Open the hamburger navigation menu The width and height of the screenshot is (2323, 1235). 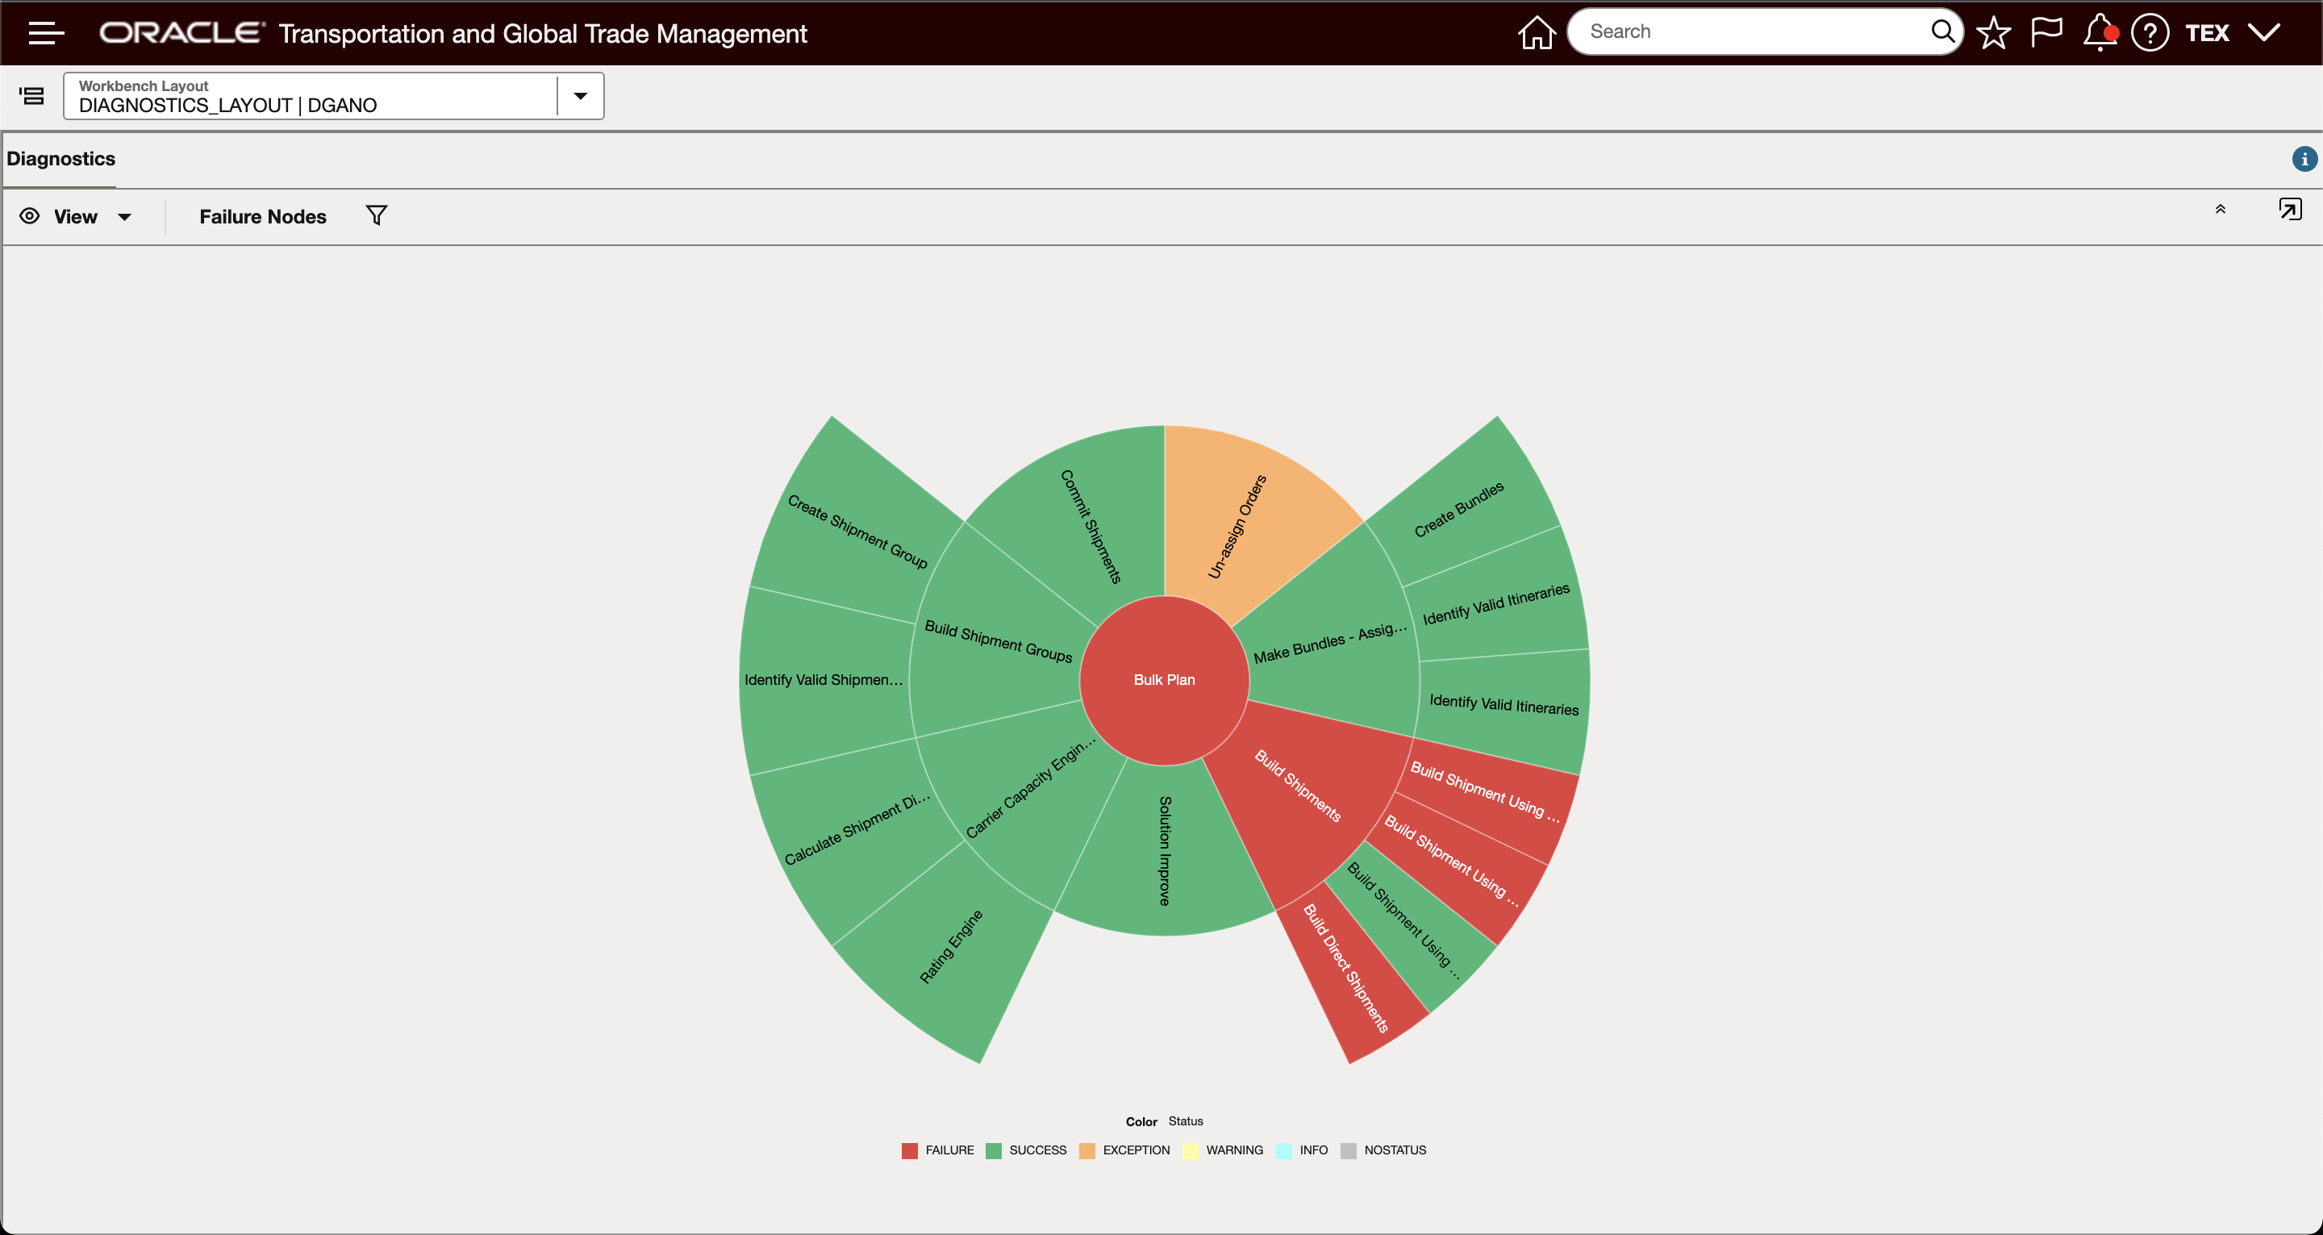(46, 33)
